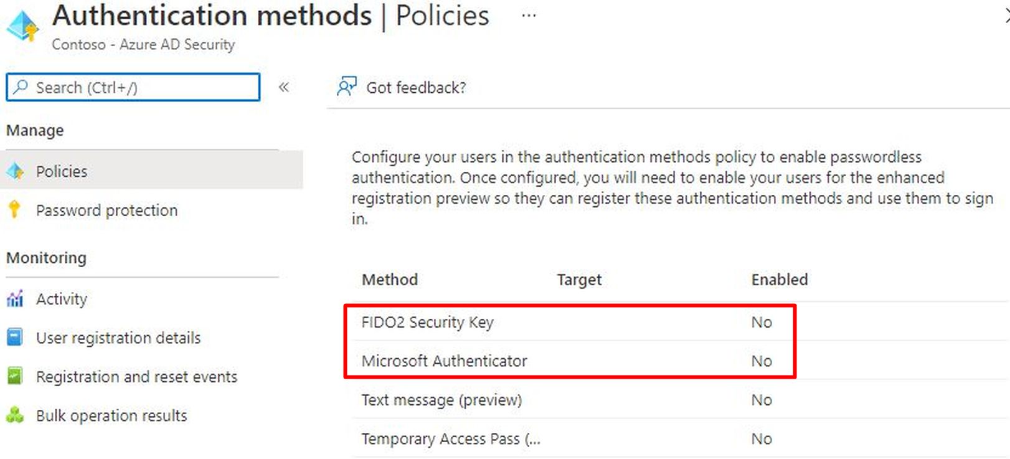Click the Bulk operation results icon
This screenshot has height=459, width=1010.
[15, 415]
